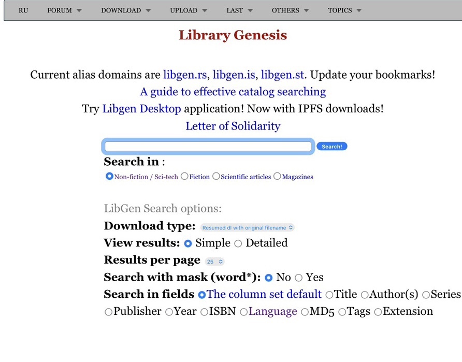The width and height of the screenshot is (462, 362).
Task: Select the Language field radio button
Action: [x=243, y=312]
